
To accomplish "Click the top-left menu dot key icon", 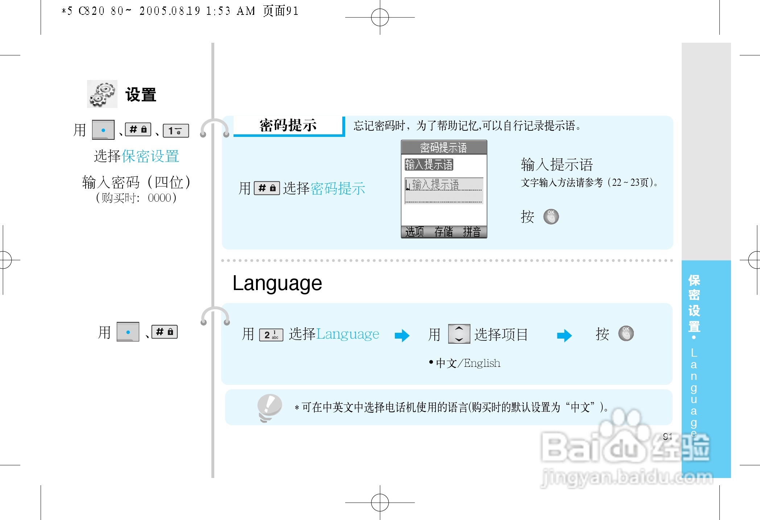I will [103, 130].
